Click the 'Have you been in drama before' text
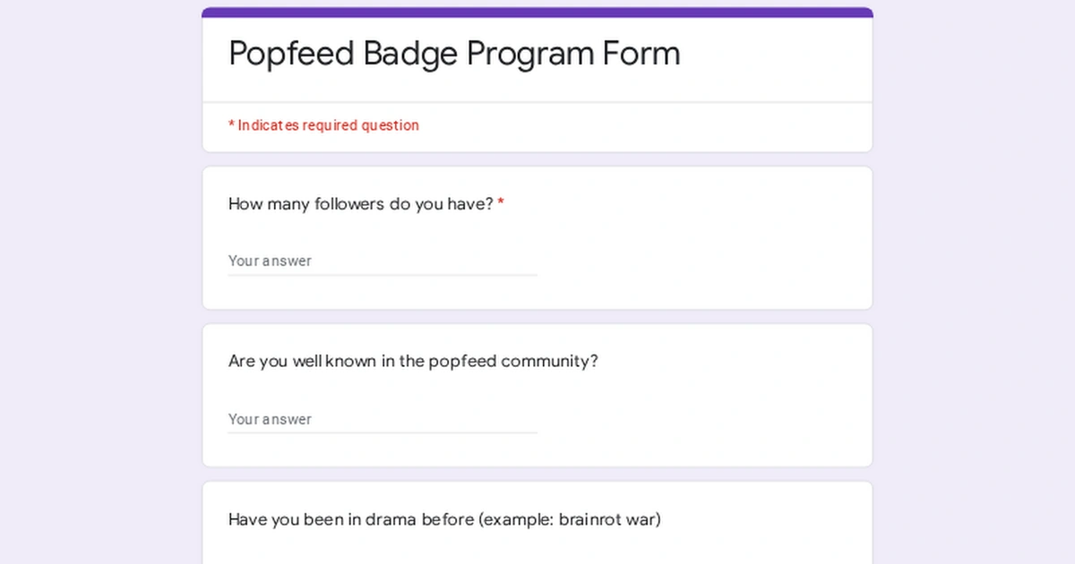 click(x=444, y=519)
